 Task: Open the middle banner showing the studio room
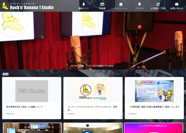coord(93,128)
